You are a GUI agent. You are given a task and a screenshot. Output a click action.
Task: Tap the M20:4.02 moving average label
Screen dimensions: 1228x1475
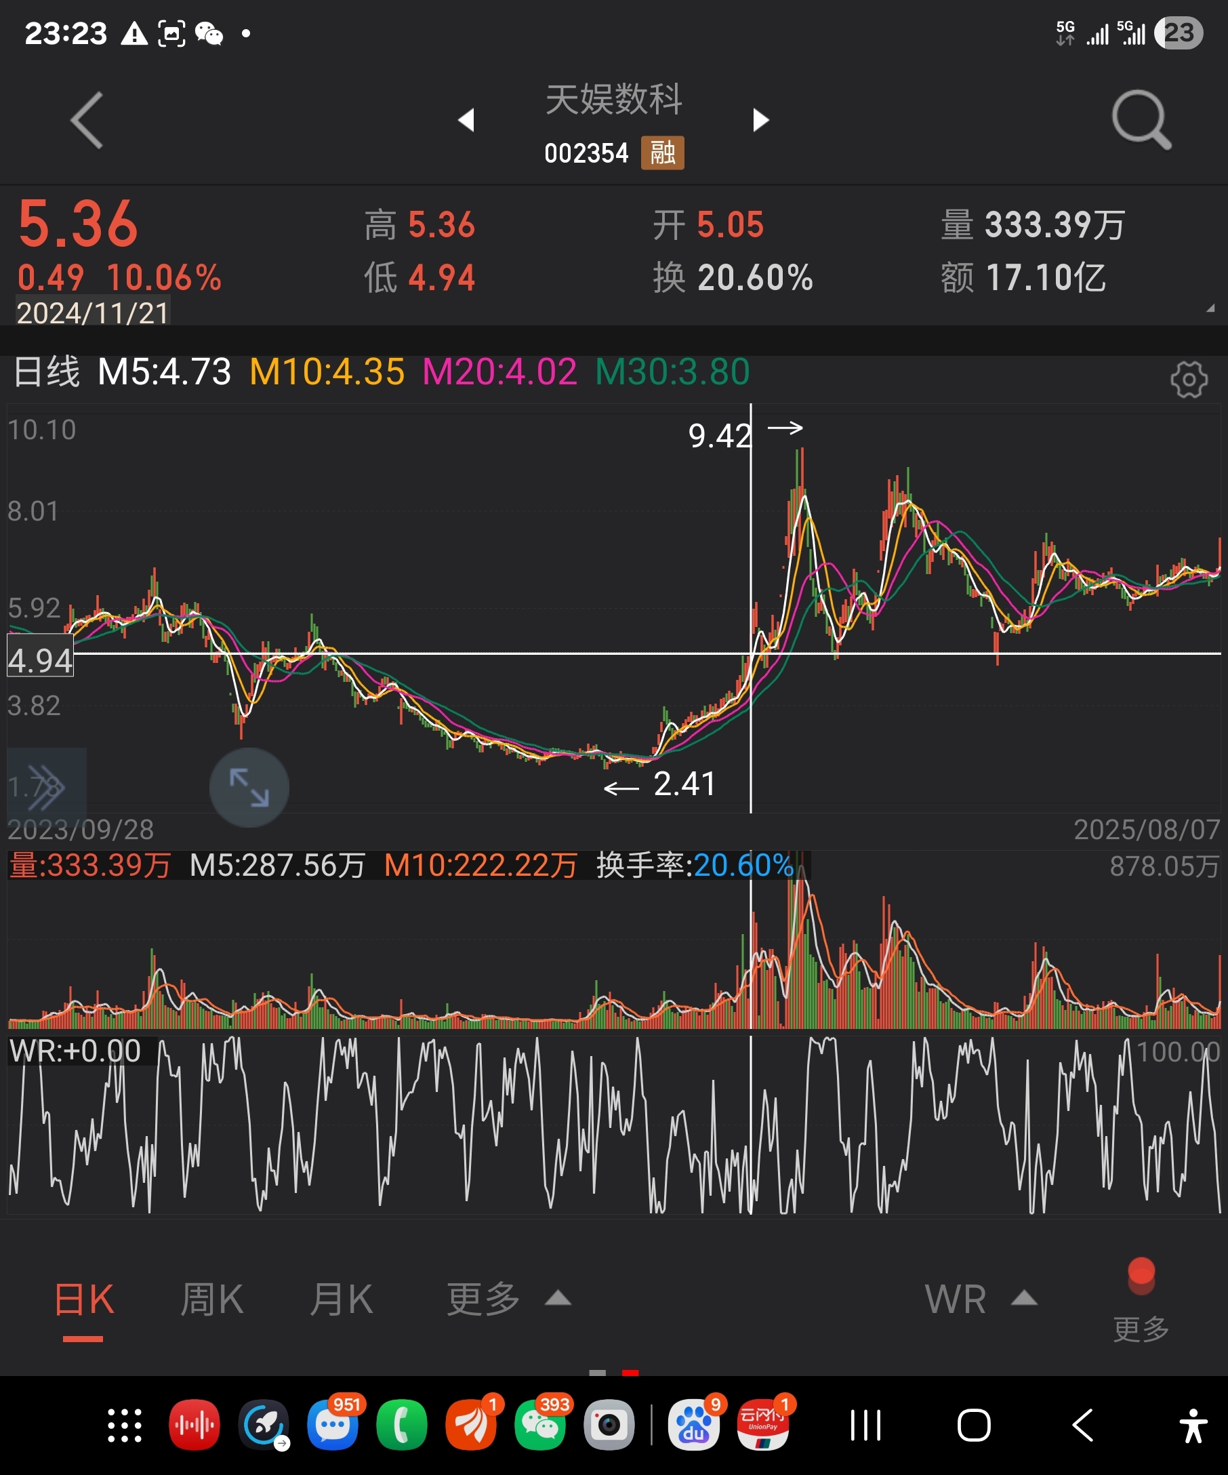pyautogui.click(x=500, y=371)
